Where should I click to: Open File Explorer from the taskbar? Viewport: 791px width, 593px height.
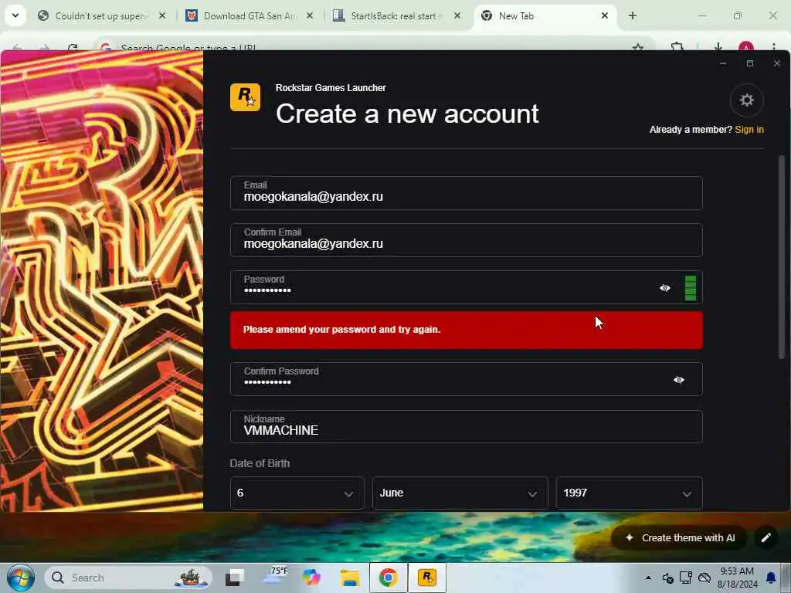(x=350, y=578)
